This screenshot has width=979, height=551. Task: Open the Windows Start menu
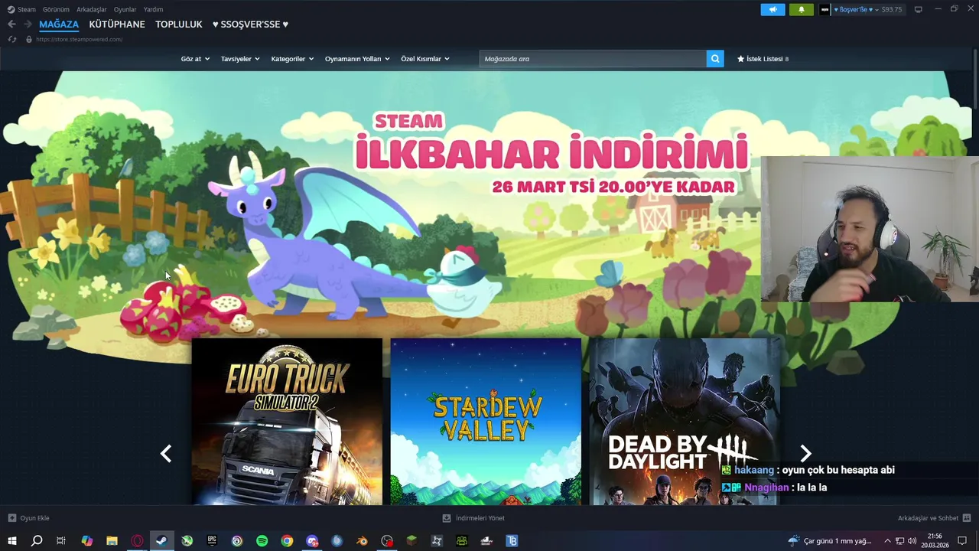click(x=12, y=541)
